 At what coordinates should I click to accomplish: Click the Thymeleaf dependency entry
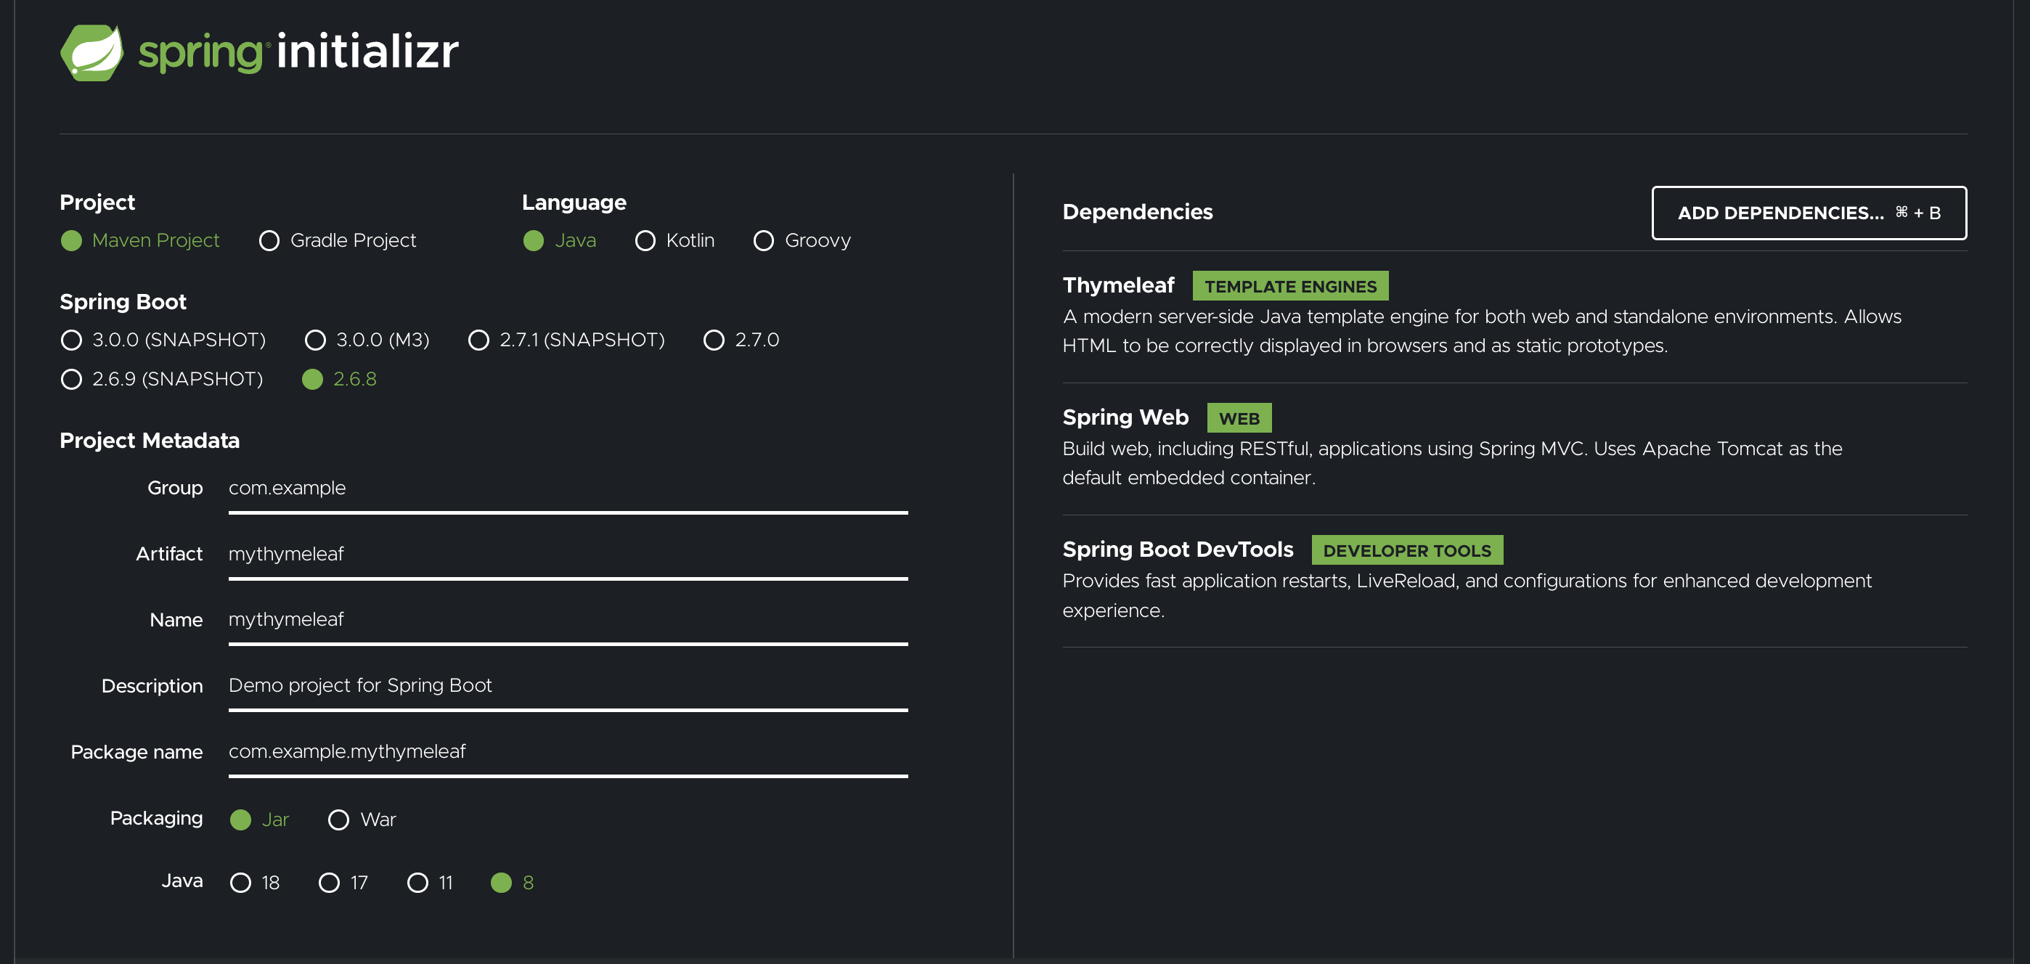click(x=1118, y=285)
